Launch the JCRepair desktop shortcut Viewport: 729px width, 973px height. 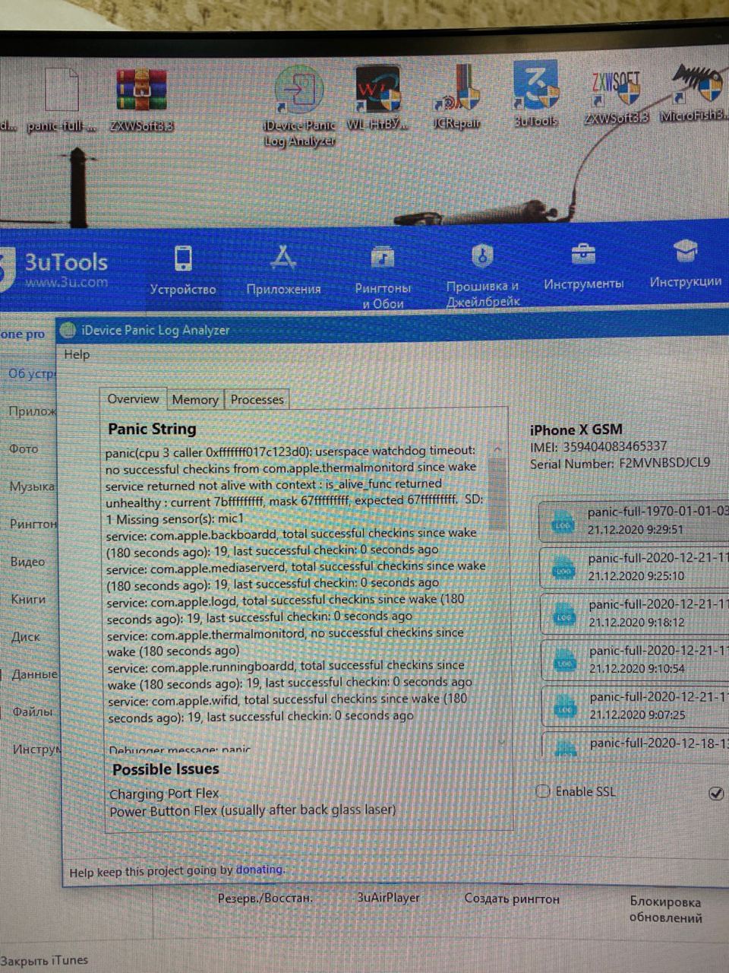coord(457,96)
